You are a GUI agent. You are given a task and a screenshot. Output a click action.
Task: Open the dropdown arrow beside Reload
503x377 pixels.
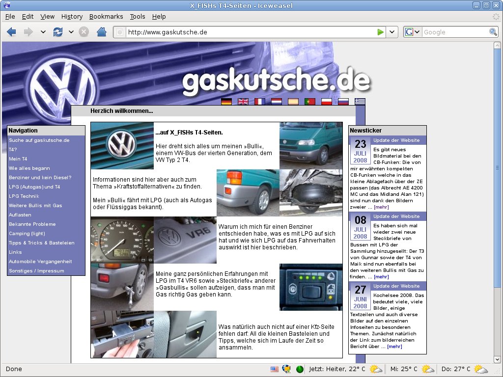[x=71, y=32]
